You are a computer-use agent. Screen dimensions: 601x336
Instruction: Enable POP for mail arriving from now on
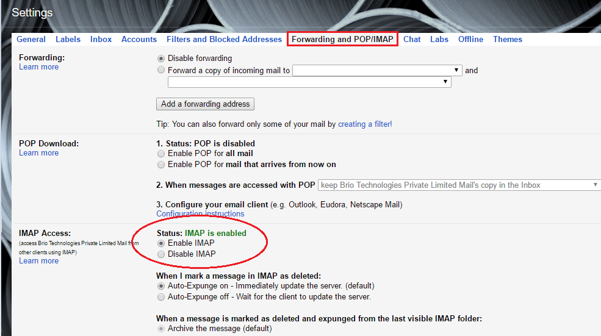161,165
